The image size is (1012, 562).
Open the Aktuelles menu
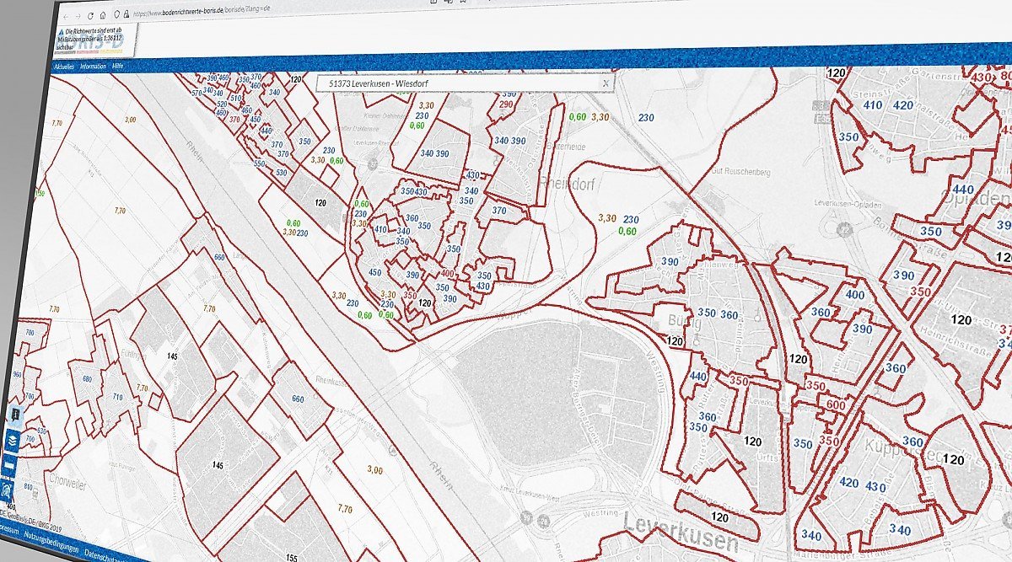pos(64,65)
